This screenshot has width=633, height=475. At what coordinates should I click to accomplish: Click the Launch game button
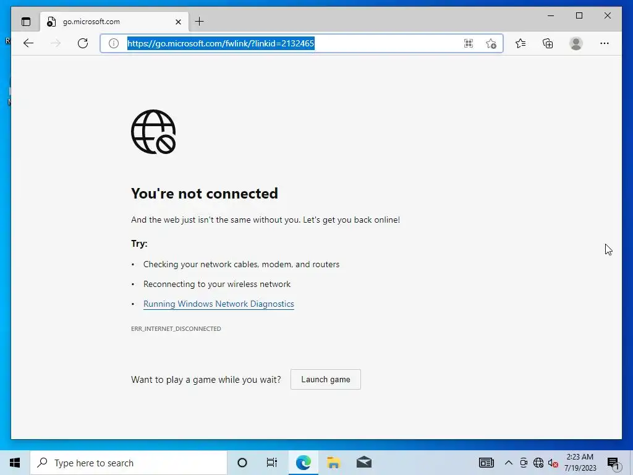(325, 379)
